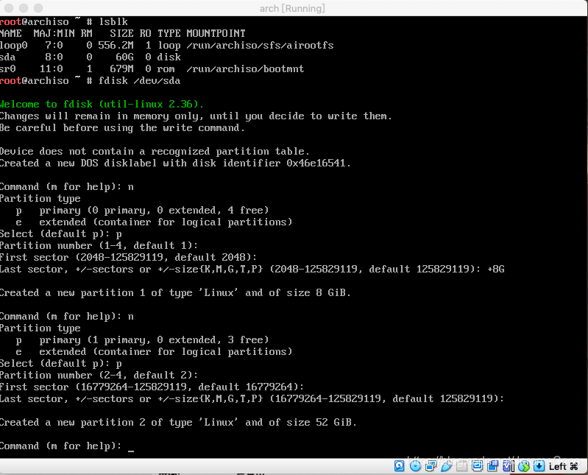
Task: Click 'Partition number (2-4, default 2):' line
Action: [x=99, y=375]
